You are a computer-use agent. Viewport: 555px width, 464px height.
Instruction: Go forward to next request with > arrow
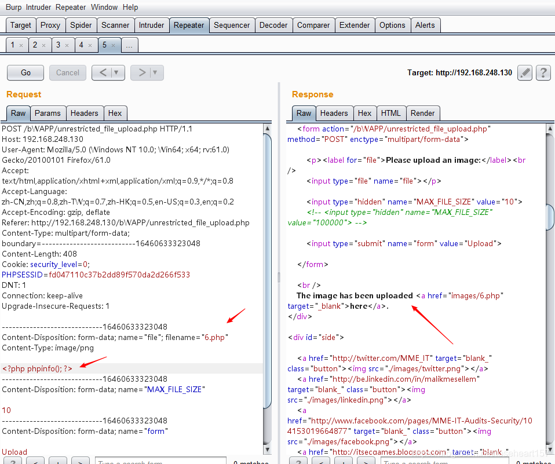pyautogui.click(x=142, y=72)
